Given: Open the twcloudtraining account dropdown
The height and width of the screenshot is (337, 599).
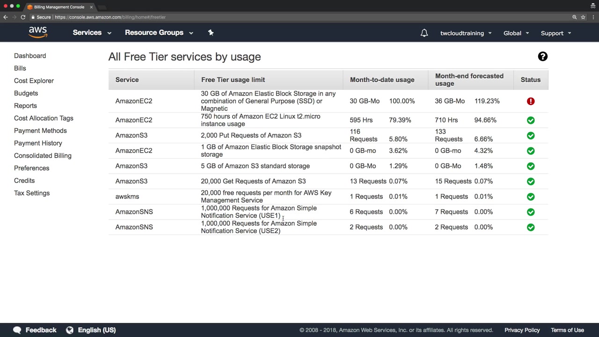Looking at the screenshot, I should (x=466, y=33).
